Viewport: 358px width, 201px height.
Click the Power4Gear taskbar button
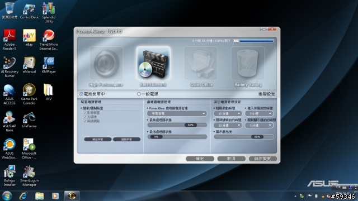coord(72,196)
